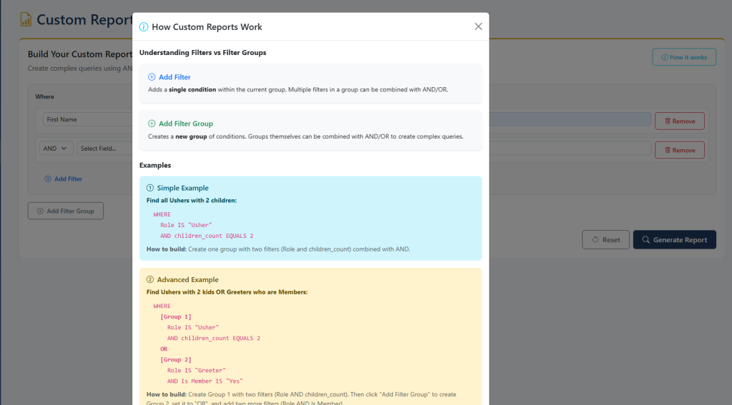Click the info icon in the dialog title
Image resolution: width=732 pixels, height=405 pixels.
144,27
